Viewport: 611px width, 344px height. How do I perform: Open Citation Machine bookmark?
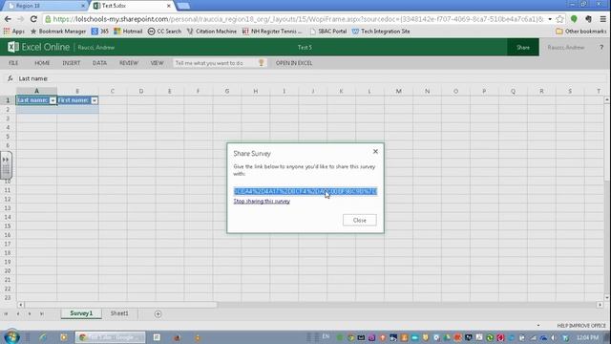click(x=212, y=32)
